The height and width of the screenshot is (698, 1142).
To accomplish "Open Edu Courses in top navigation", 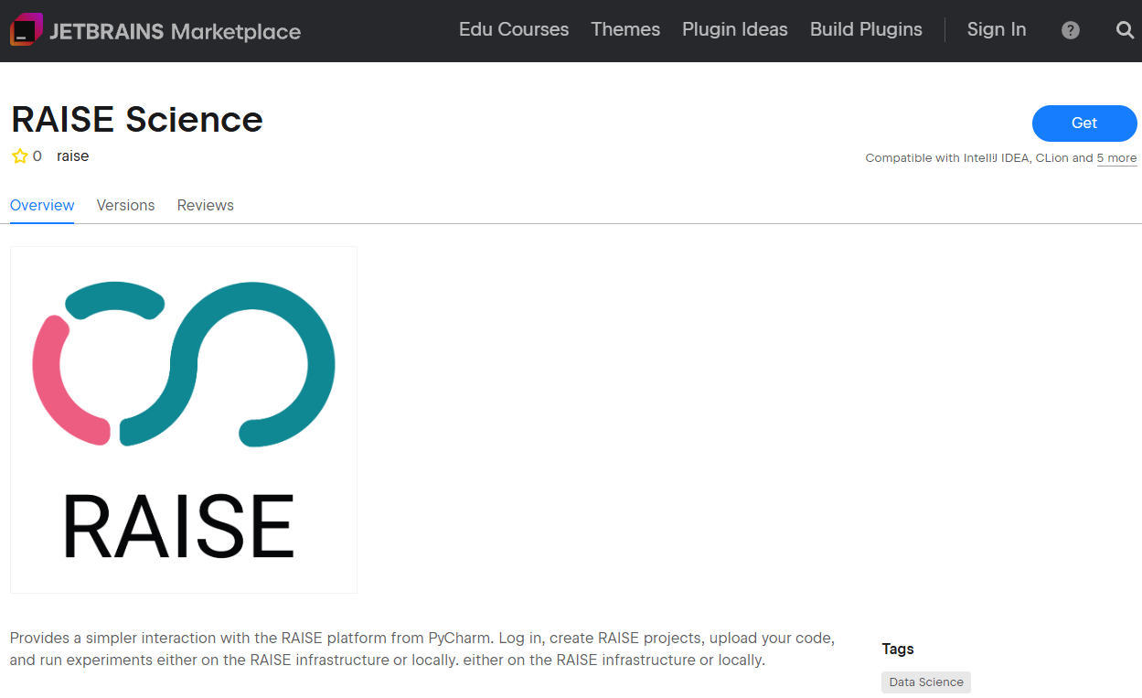I will [x=514, y=29].
